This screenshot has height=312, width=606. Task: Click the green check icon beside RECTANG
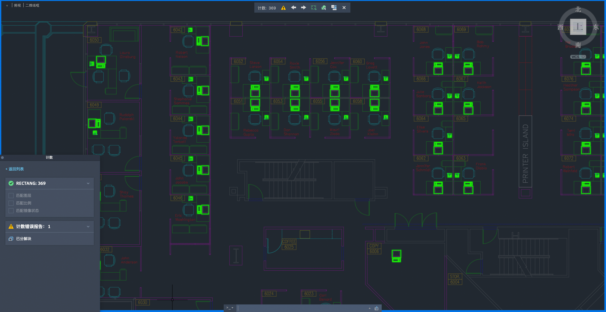coord(11,183)
